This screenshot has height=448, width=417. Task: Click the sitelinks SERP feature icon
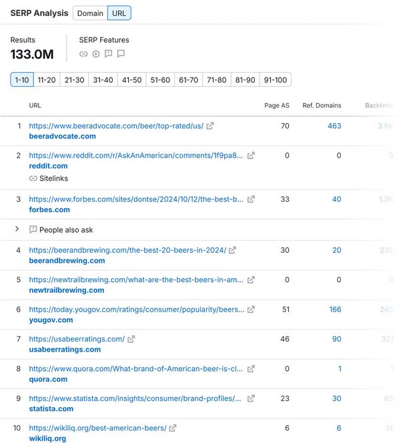click(83, 53)
